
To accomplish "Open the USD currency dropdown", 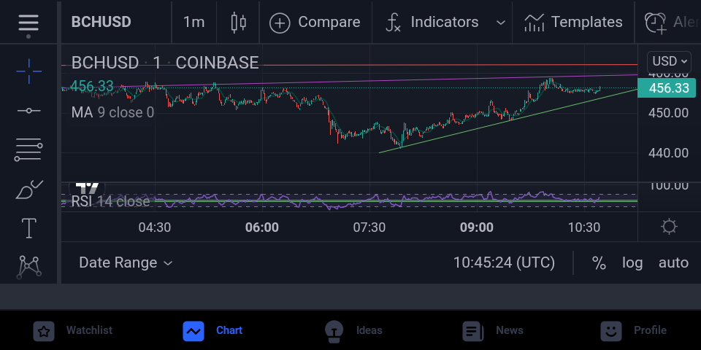I will tap(669, 61).
